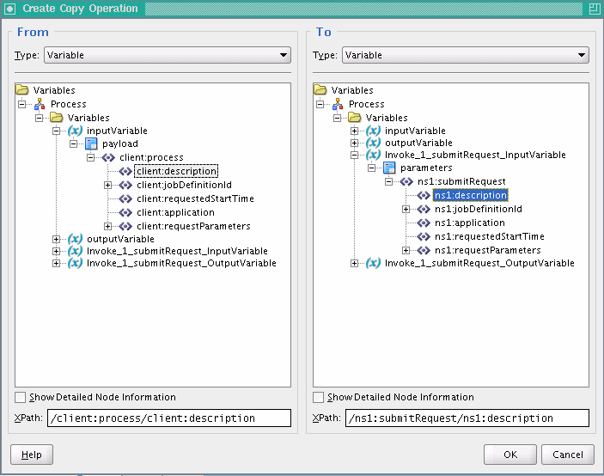Viewport: 604px width, 476px height.
Task: Click the OK button
Action: pos(510,455)
